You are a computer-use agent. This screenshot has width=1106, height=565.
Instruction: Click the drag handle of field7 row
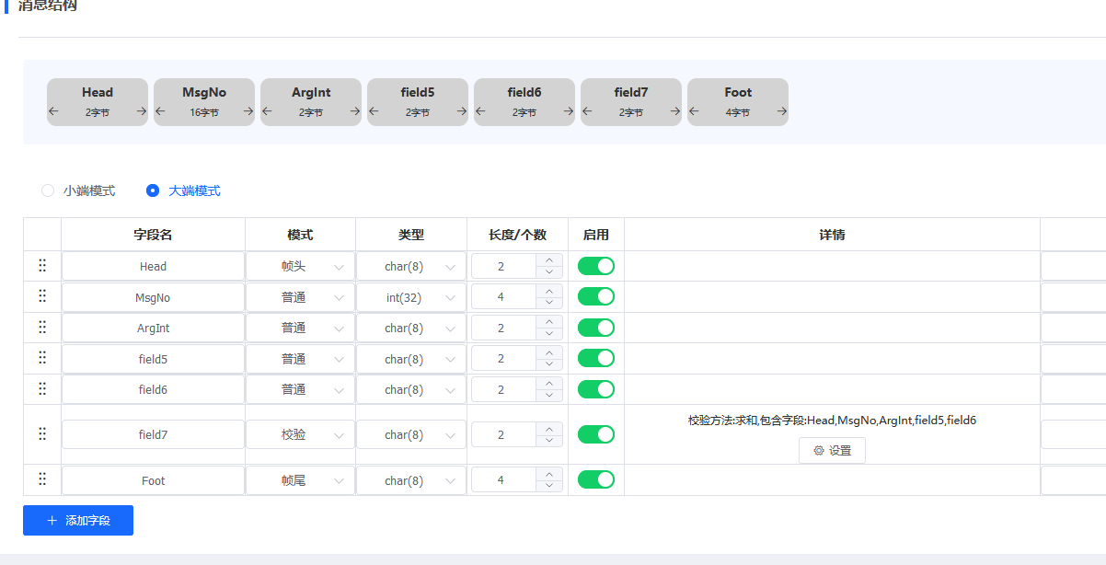click(x=42, y=434)
